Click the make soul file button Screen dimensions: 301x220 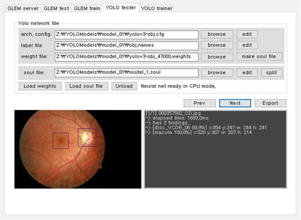[259, 57]
